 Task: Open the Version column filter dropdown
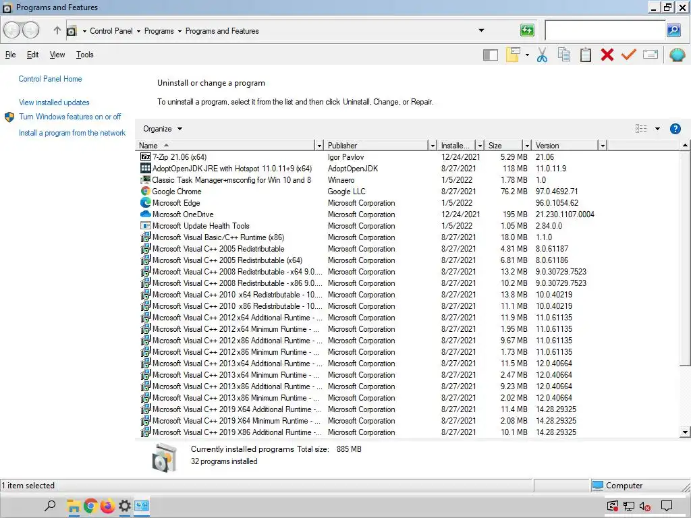pos(603,146)
